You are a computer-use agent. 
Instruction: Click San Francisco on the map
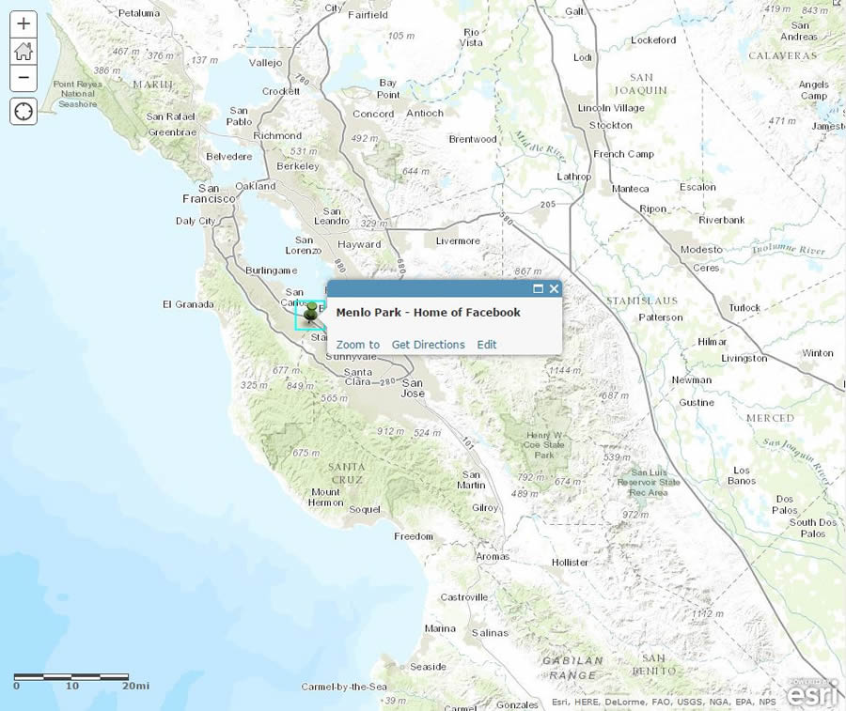[x=206, y=195]
